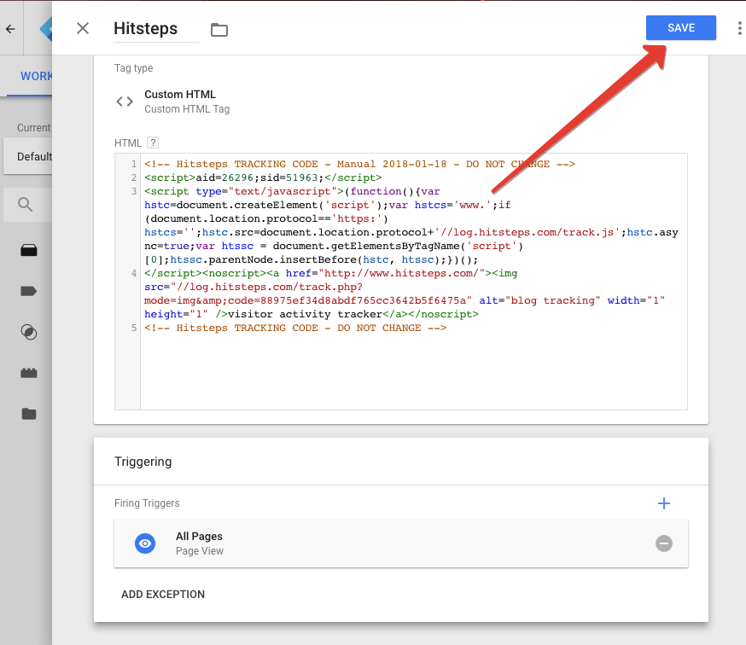Click the back arrow in left panel

[x=10, y=29]
